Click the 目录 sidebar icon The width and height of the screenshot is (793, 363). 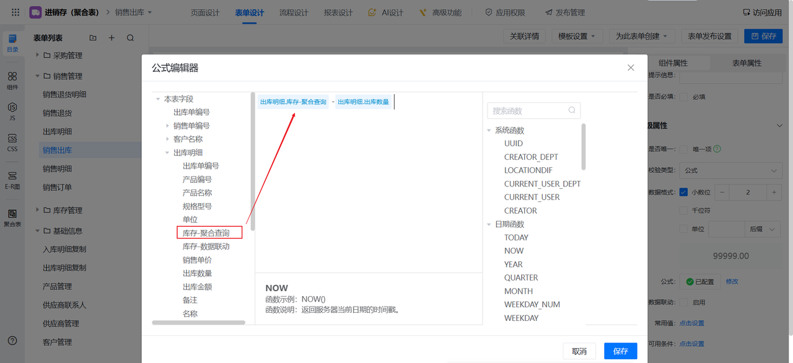coord(12,43)
